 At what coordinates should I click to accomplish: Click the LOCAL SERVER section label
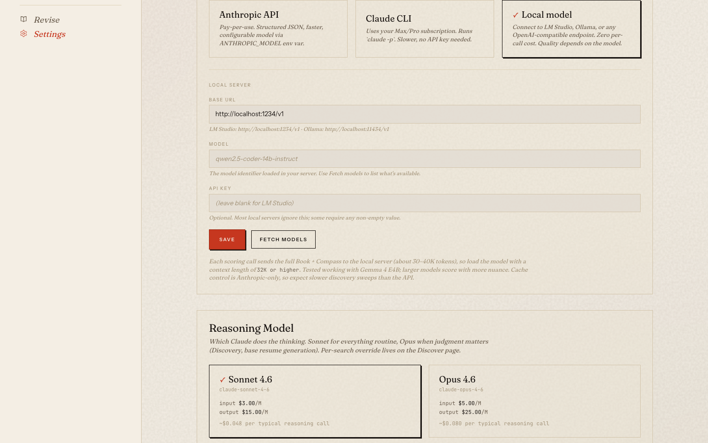[x=230, y=85]
